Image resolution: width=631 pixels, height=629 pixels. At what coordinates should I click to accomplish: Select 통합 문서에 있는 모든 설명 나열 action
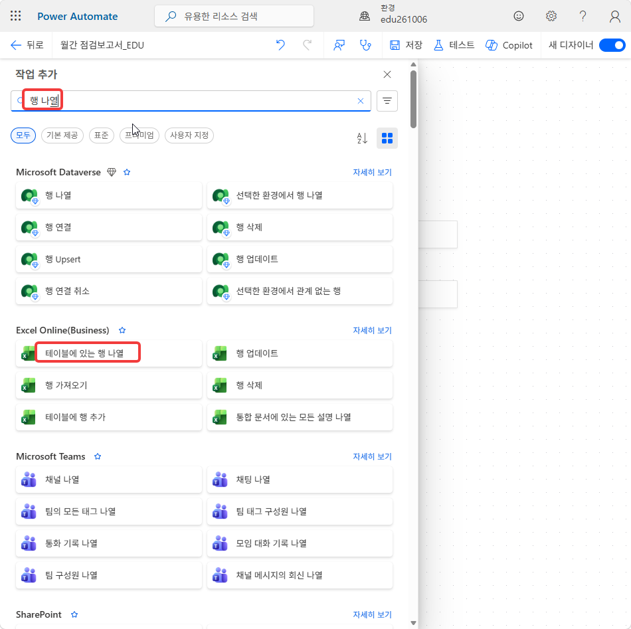pos(300,417)
